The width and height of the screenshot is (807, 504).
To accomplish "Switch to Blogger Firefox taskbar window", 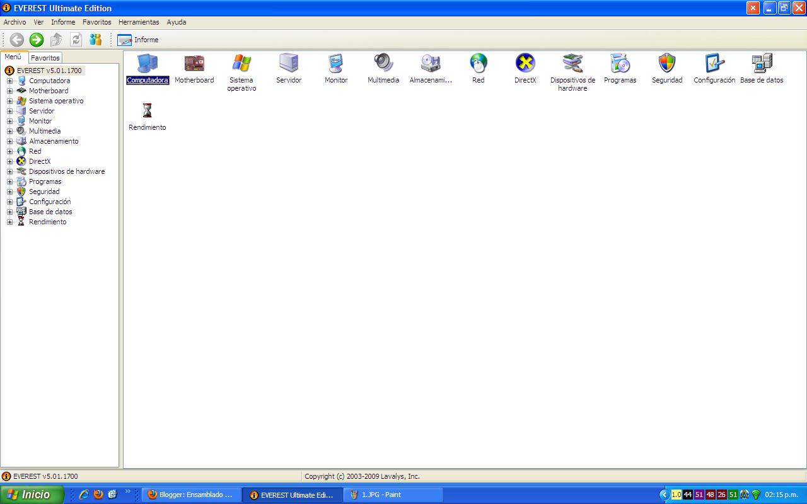I will (x=191, y=495).
